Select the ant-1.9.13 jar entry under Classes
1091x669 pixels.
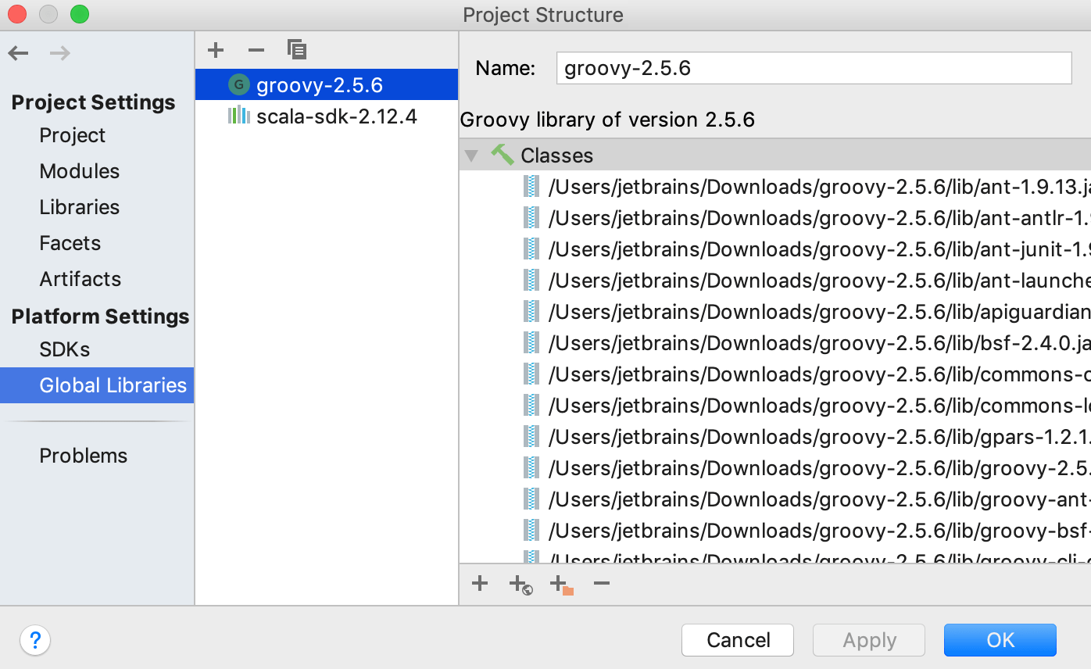(x=782, y=186)
